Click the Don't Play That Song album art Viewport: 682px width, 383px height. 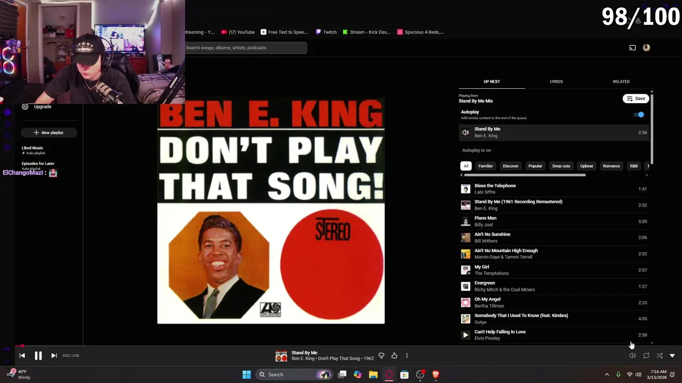(x=271, y=211)
